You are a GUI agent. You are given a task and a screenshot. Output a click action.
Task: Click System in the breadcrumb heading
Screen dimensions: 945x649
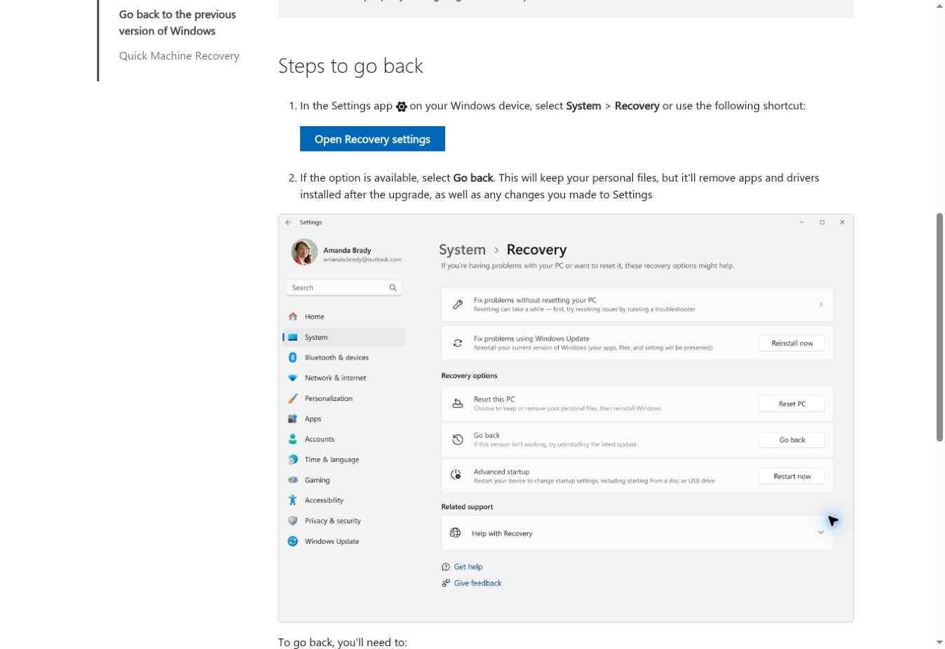[x=462, y=250]
